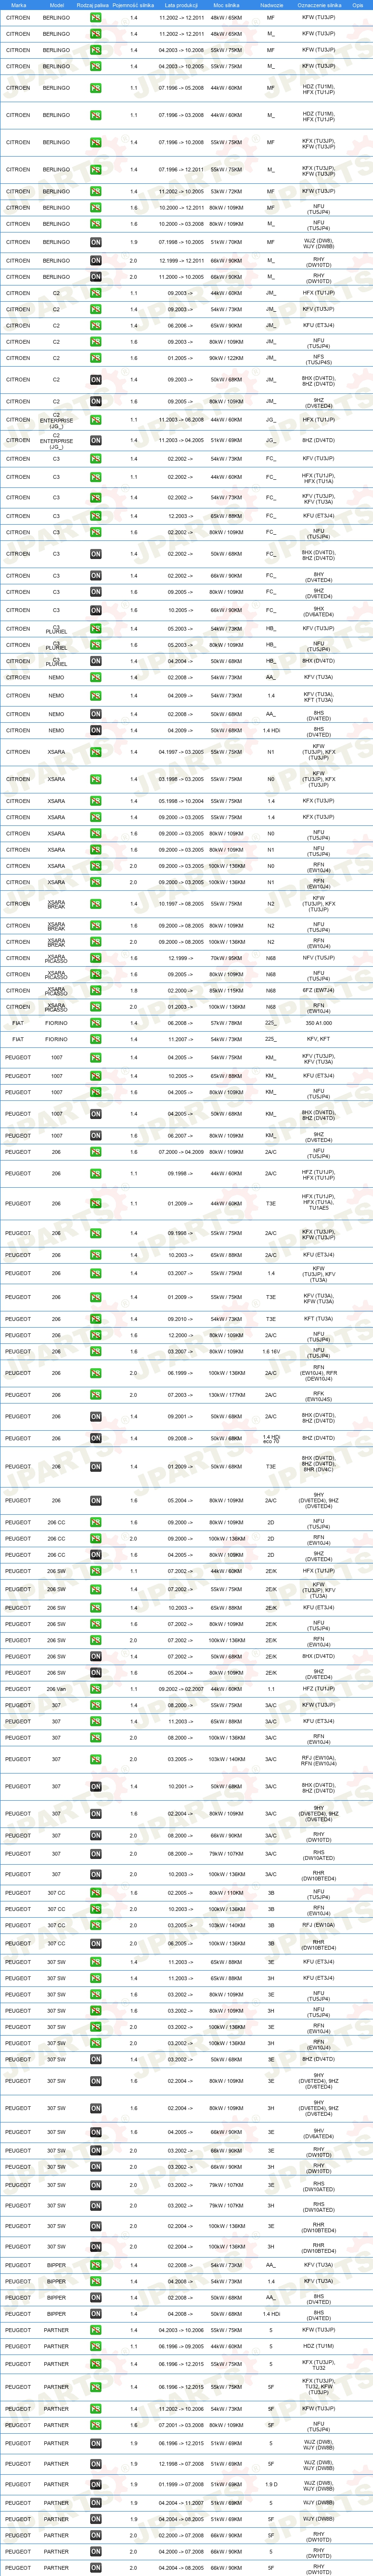The height and width of the screenshot is (2576, 373).
Task: Click petrol icon for 206 CC 2.0 RFN
Action: click(96, 1539)
